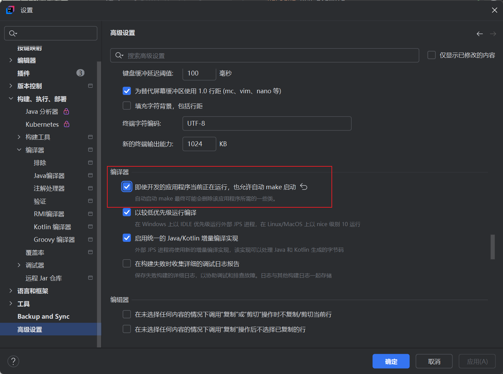Click the help question mark icon
Screen dimensions: 503x374
point(13,361)
